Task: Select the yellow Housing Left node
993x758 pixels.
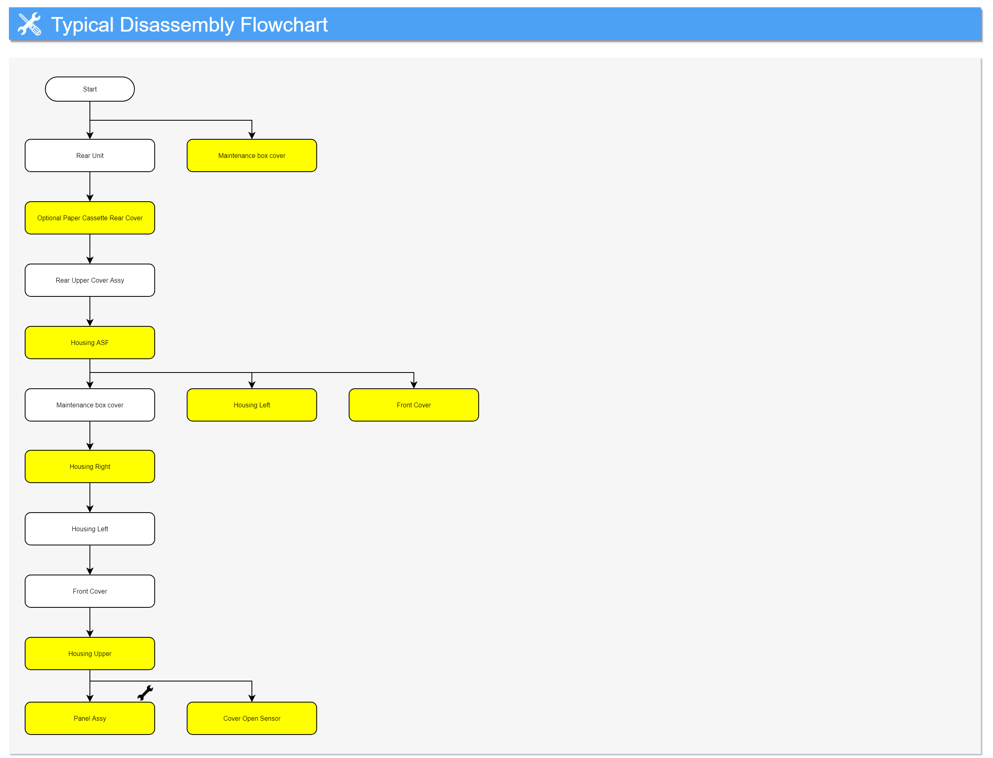Action: (x=252, y=405)
